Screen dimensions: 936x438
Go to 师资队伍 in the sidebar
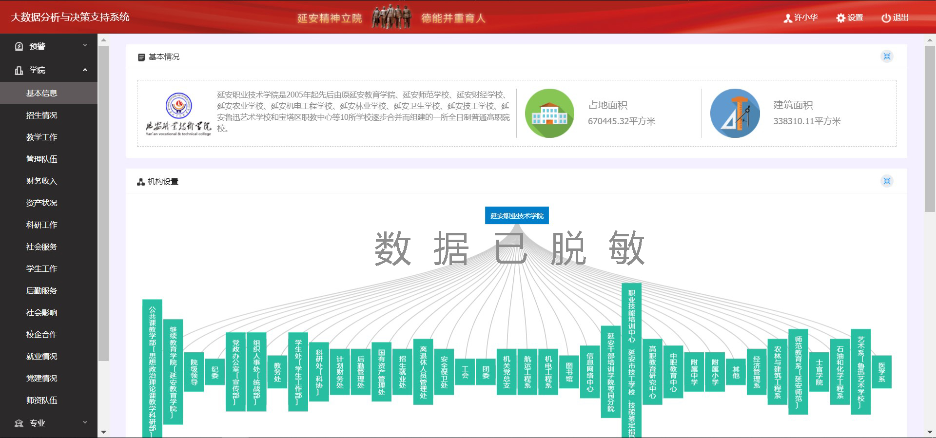(x=41, y=400)
